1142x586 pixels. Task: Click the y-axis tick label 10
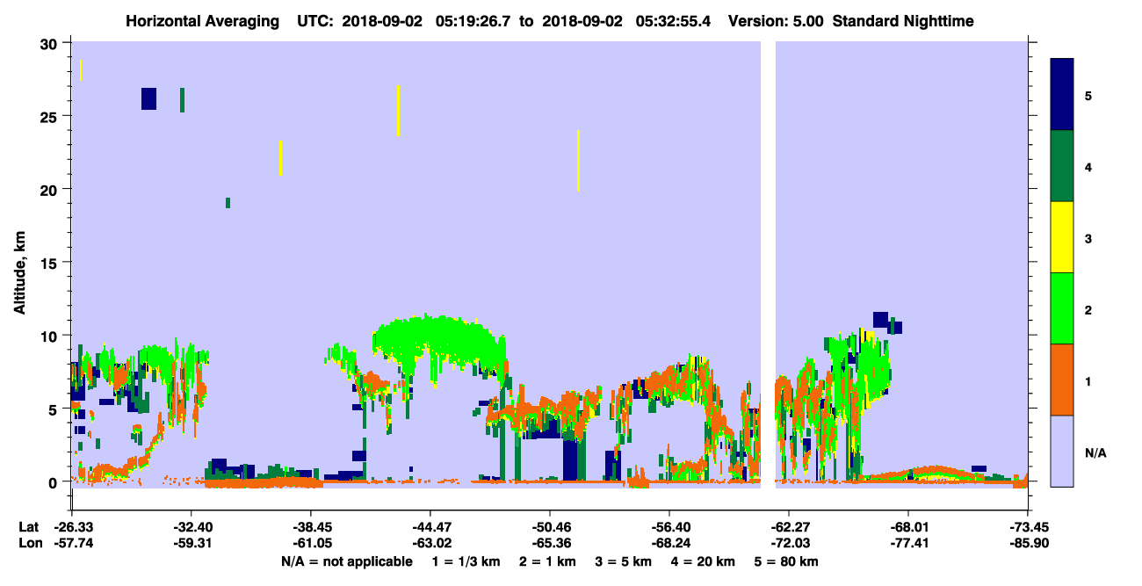click(x=50, y=336)
